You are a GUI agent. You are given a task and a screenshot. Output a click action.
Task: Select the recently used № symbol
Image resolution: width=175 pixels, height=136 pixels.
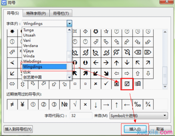coord(65,105)
